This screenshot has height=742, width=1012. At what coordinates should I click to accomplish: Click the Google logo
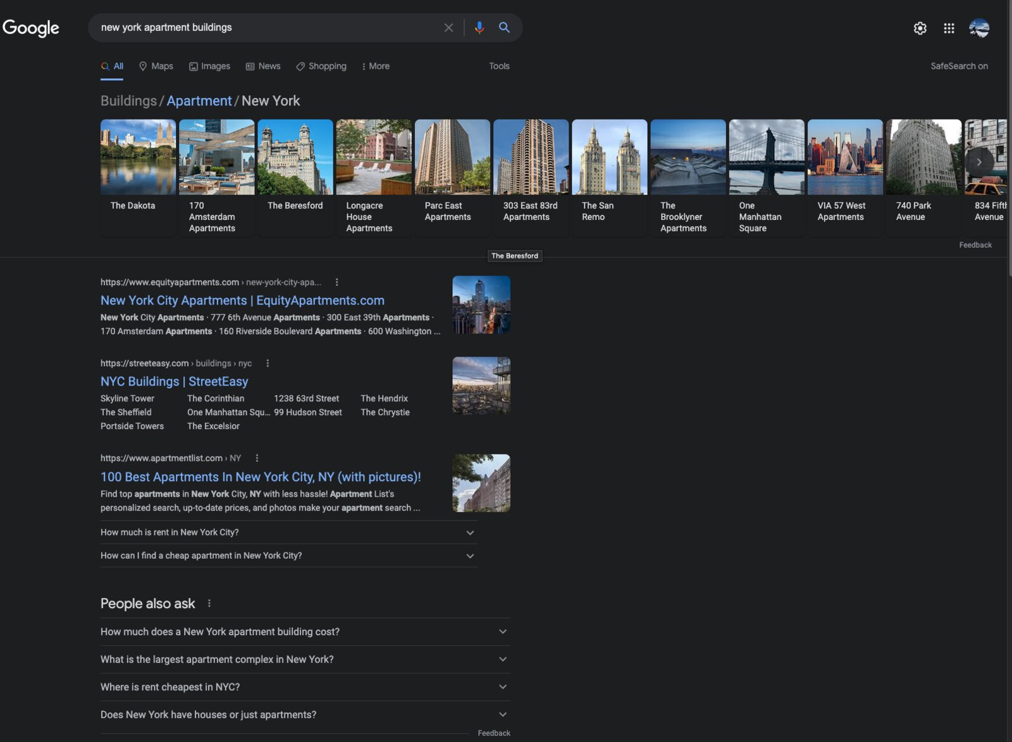tap(30, 28)
